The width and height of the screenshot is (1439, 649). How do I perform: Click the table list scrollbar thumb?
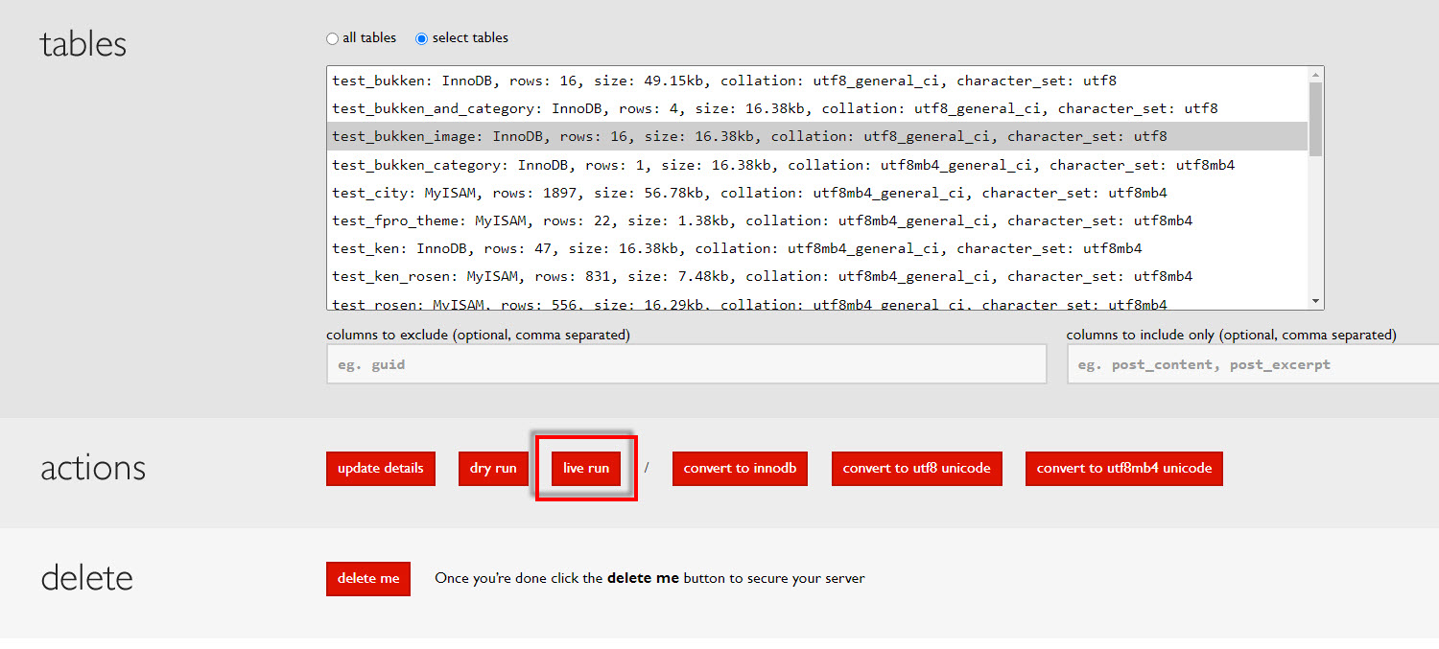click(x=1314, y=118)
